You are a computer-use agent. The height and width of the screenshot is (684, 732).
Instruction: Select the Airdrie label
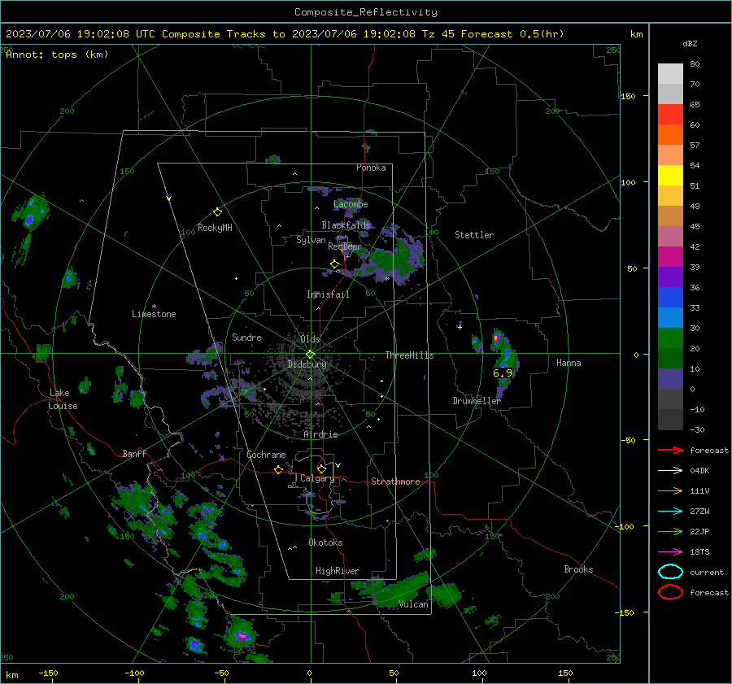320,434
